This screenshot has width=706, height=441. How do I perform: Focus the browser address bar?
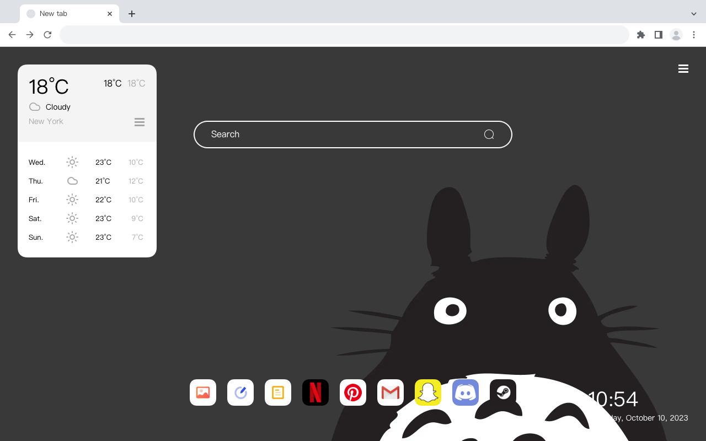(344, 35)
